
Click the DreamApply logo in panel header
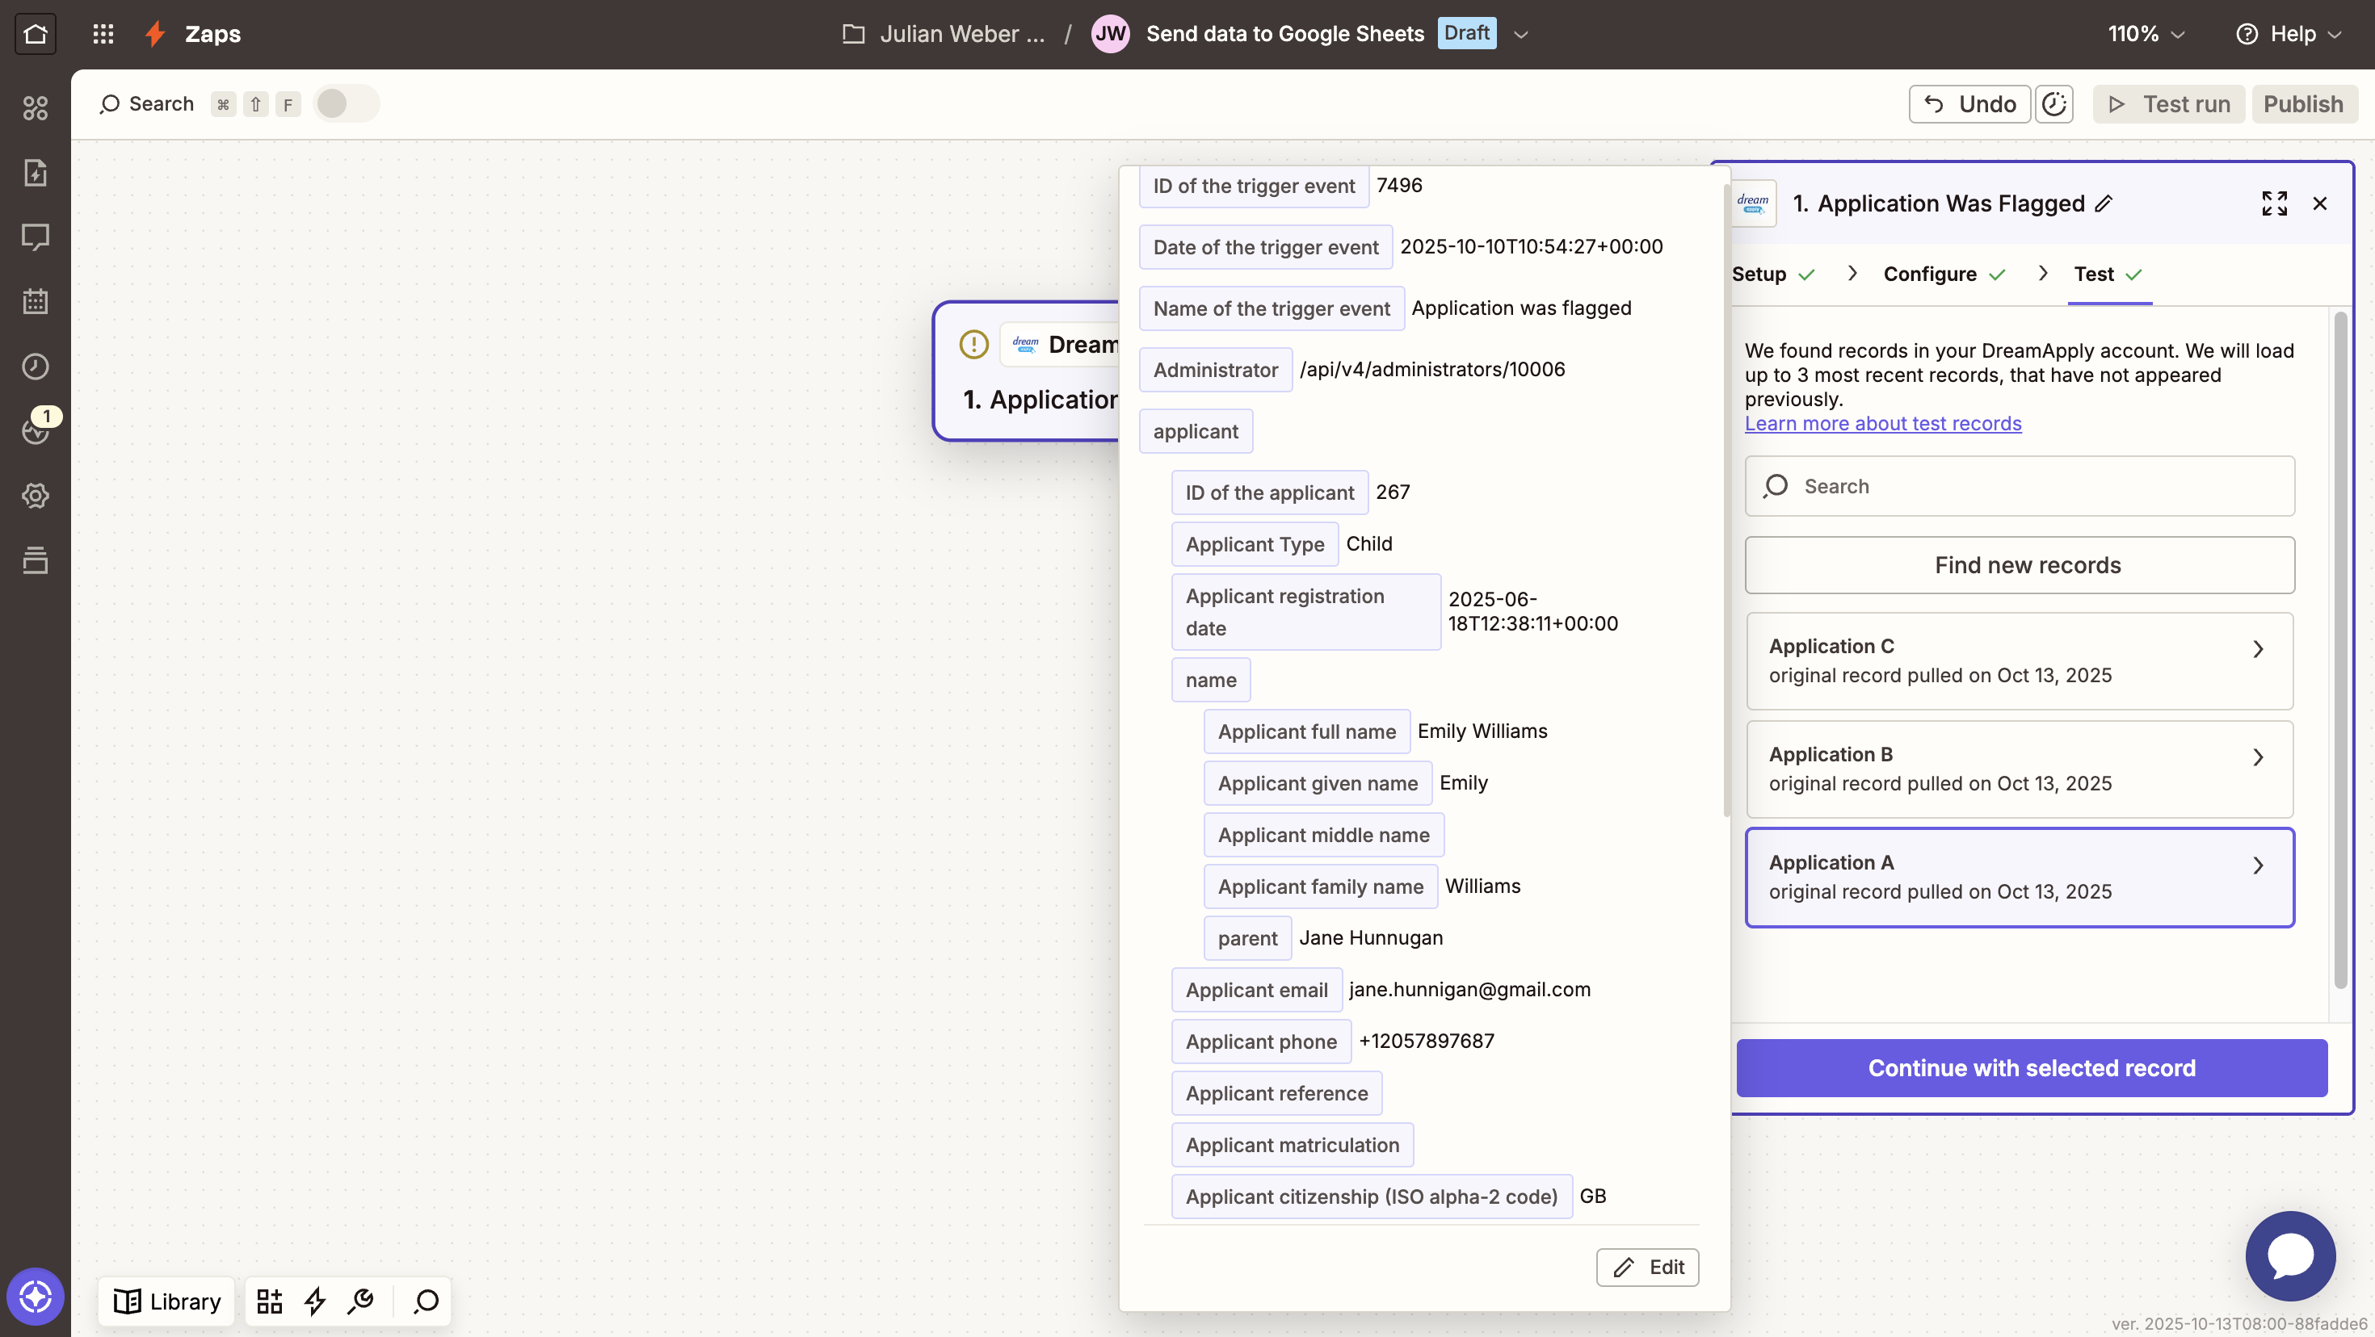pyautogui.click(x=1753, y=203)
